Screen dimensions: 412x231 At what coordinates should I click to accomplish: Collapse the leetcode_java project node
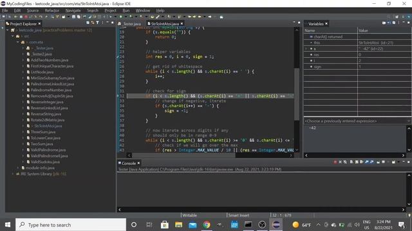pos(7,30)
